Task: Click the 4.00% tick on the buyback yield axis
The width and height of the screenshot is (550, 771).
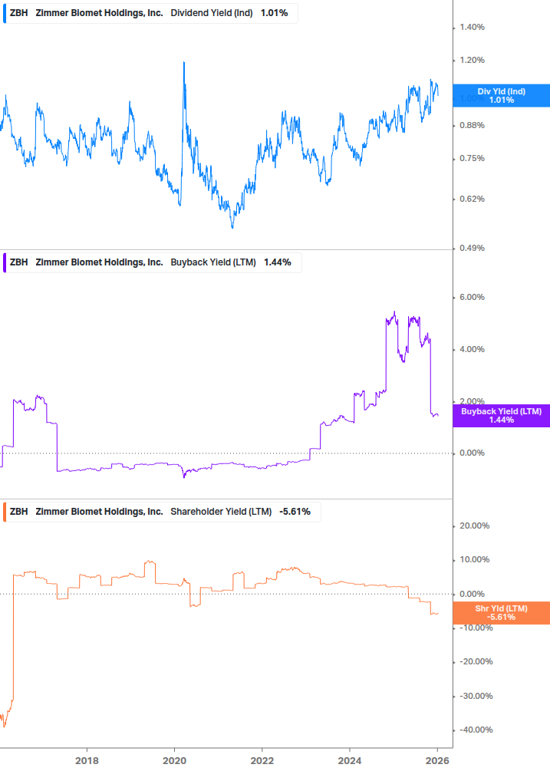Action: pyautogui.click(x=472, y=350)
